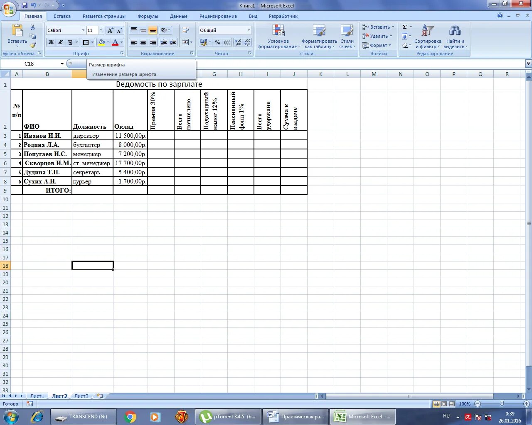Toggle Wrap Text

pyautogui.click(x=185, y=30)
